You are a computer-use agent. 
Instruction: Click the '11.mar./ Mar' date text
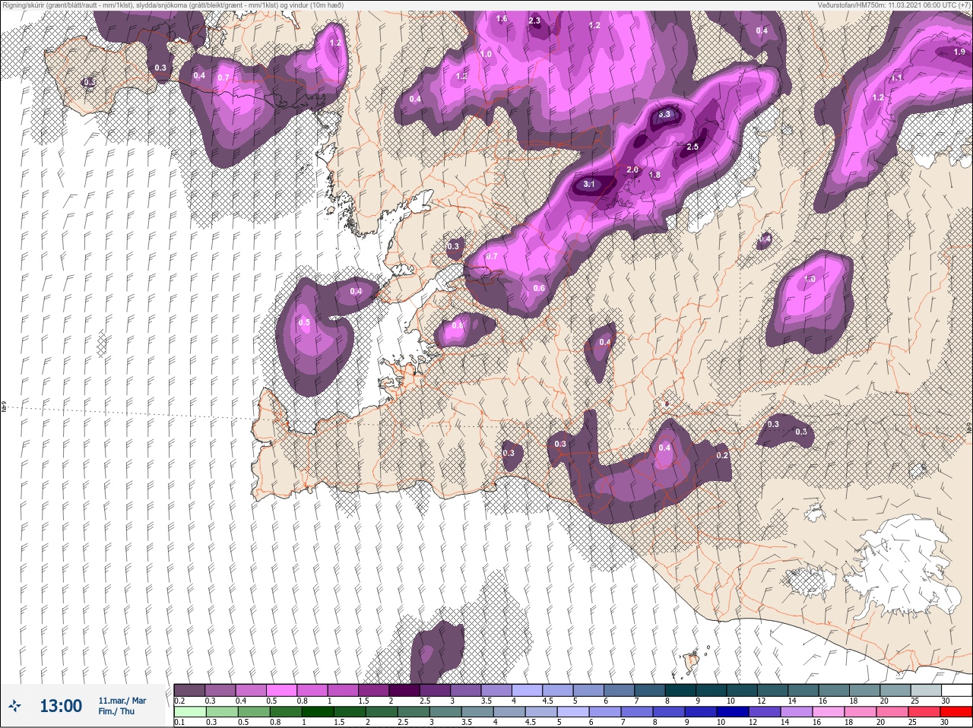pyautogui.click(x=122, y=701)
